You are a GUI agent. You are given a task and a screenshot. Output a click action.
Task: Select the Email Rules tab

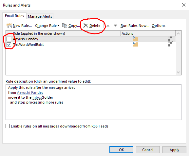pos(14,16)
